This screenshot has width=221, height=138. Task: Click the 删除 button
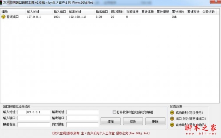pos(155,121)
